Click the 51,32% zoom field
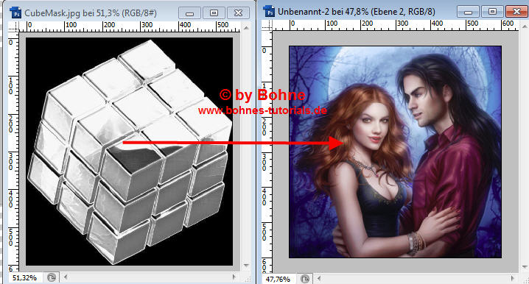This screenshot has width=529, height=284. (24, 277)
